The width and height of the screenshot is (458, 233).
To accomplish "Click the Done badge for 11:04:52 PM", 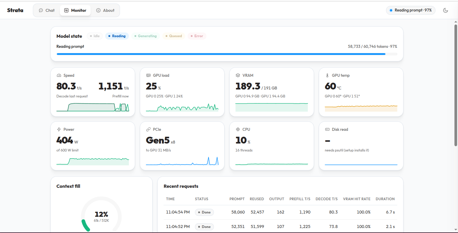I will point(204,227).
